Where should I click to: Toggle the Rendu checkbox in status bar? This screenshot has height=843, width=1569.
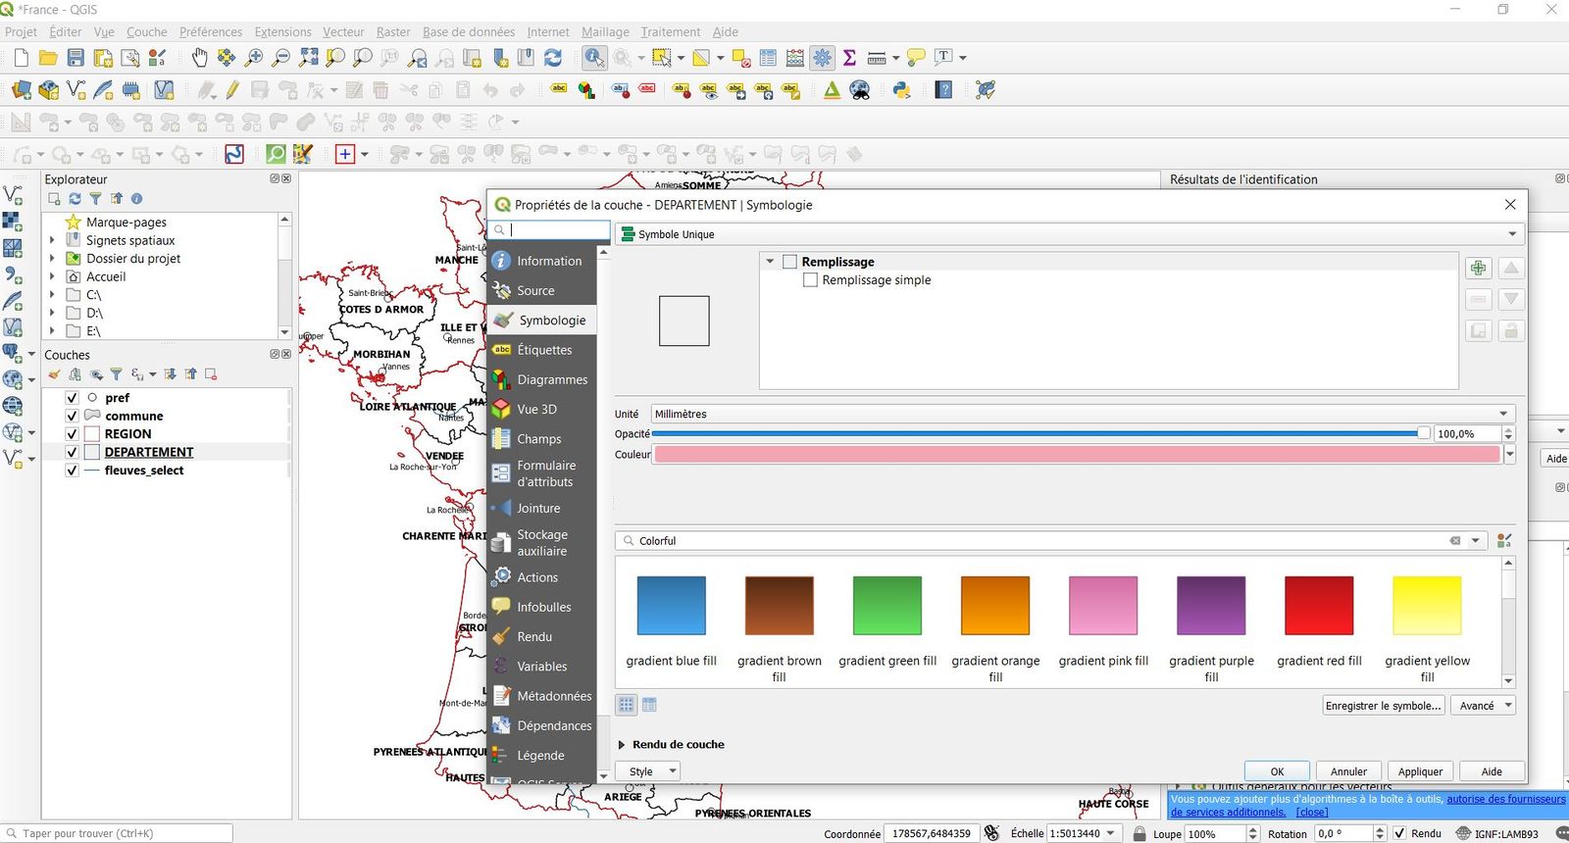[x=1399, y=833]
